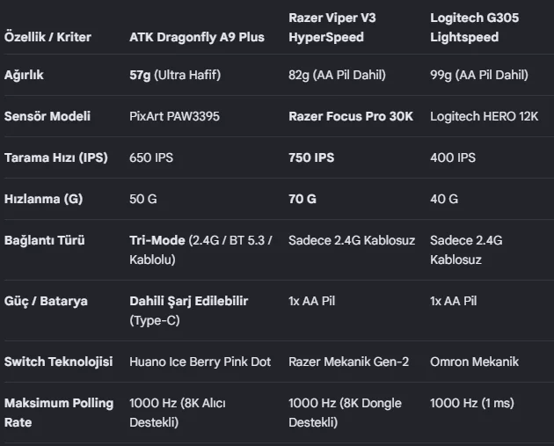Select the ATK Dragonfly A9 Plus column header
This screenshot has width=554, height=446.
[197, 37]
